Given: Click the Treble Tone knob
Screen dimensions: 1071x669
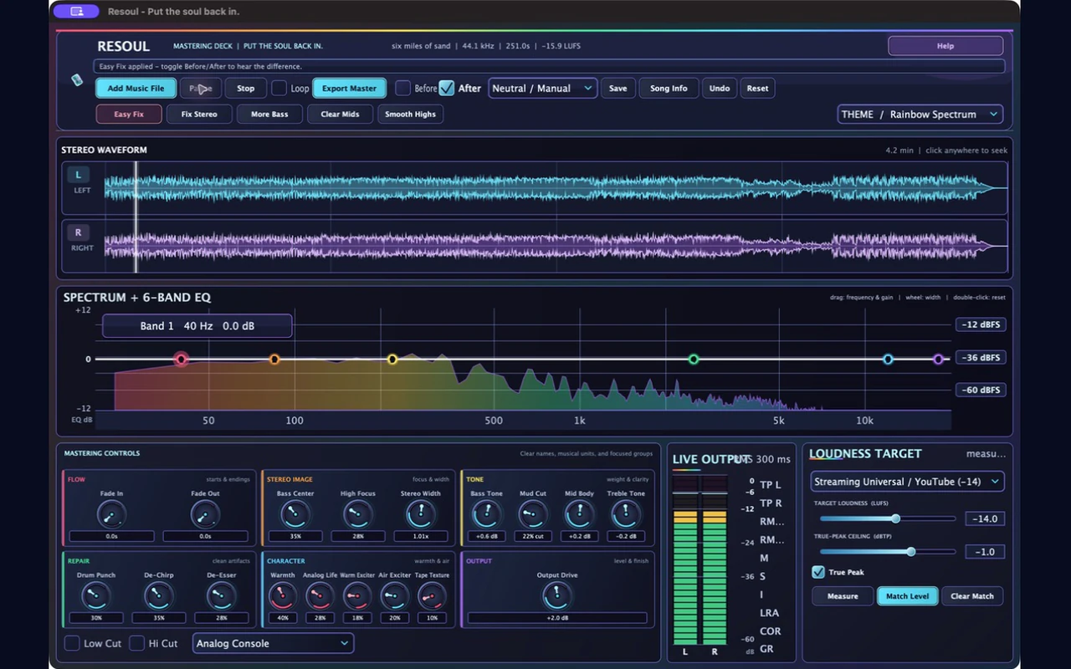Looking at the screenshot, I should pyautogui.click(x=625, y=514).
